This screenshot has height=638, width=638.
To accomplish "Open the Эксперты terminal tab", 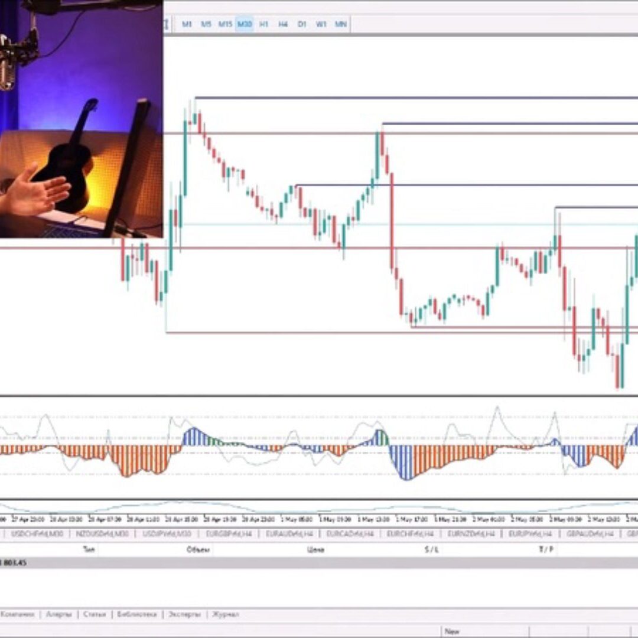I will point(184,614).
